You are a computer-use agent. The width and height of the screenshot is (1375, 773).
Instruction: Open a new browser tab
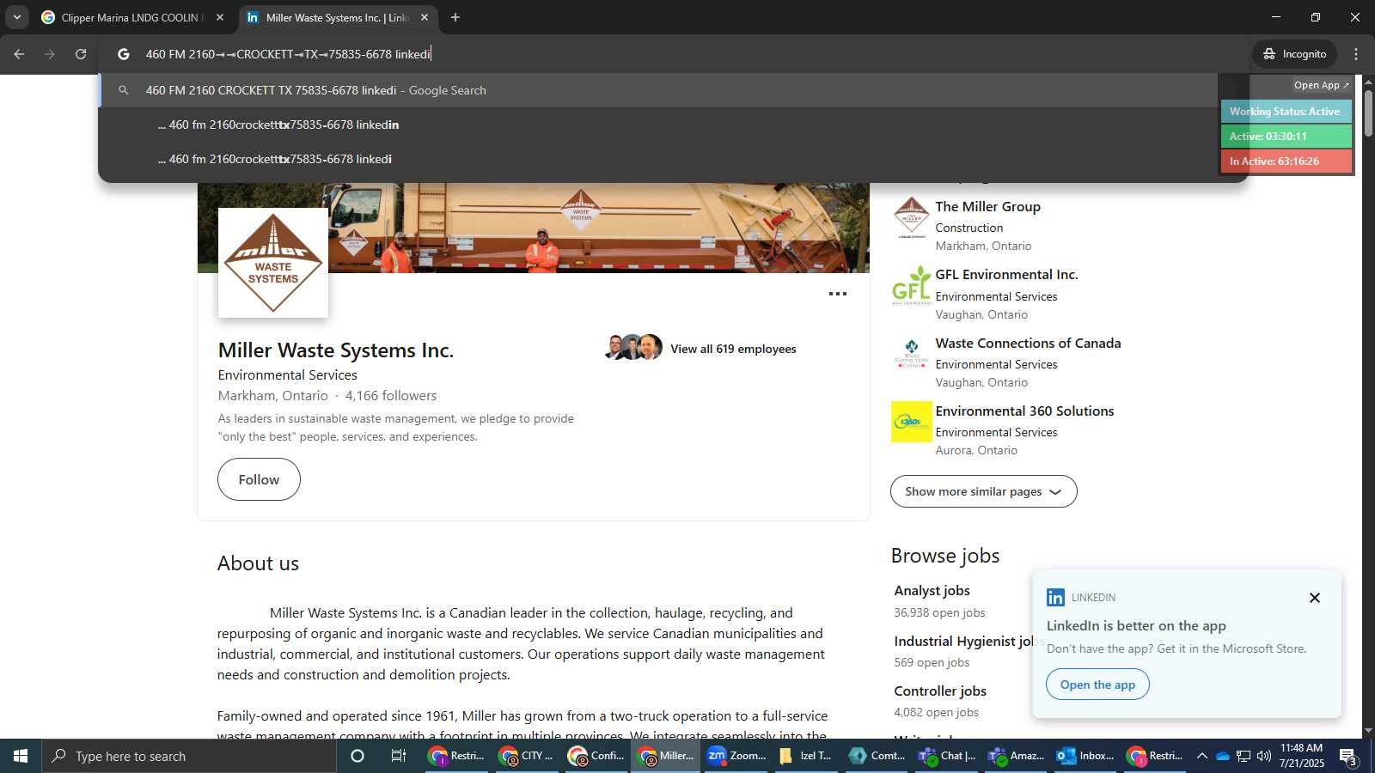455,17
